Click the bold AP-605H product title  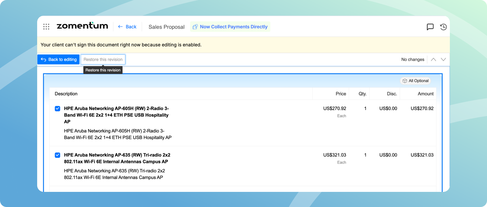click(x=116, y=115)
